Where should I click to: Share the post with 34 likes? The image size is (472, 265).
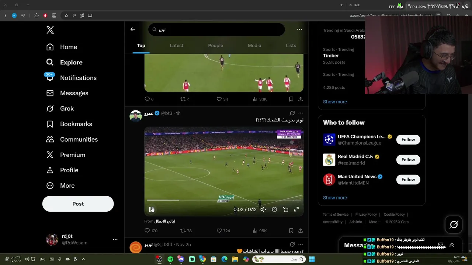click(301, 99)
